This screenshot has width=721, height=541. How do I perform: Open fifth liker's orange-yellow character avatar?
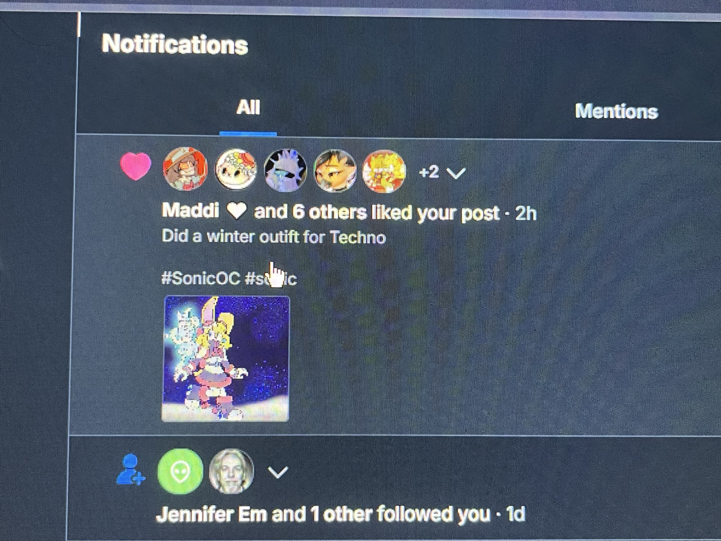pyautogui.click(x=384, y=172)
